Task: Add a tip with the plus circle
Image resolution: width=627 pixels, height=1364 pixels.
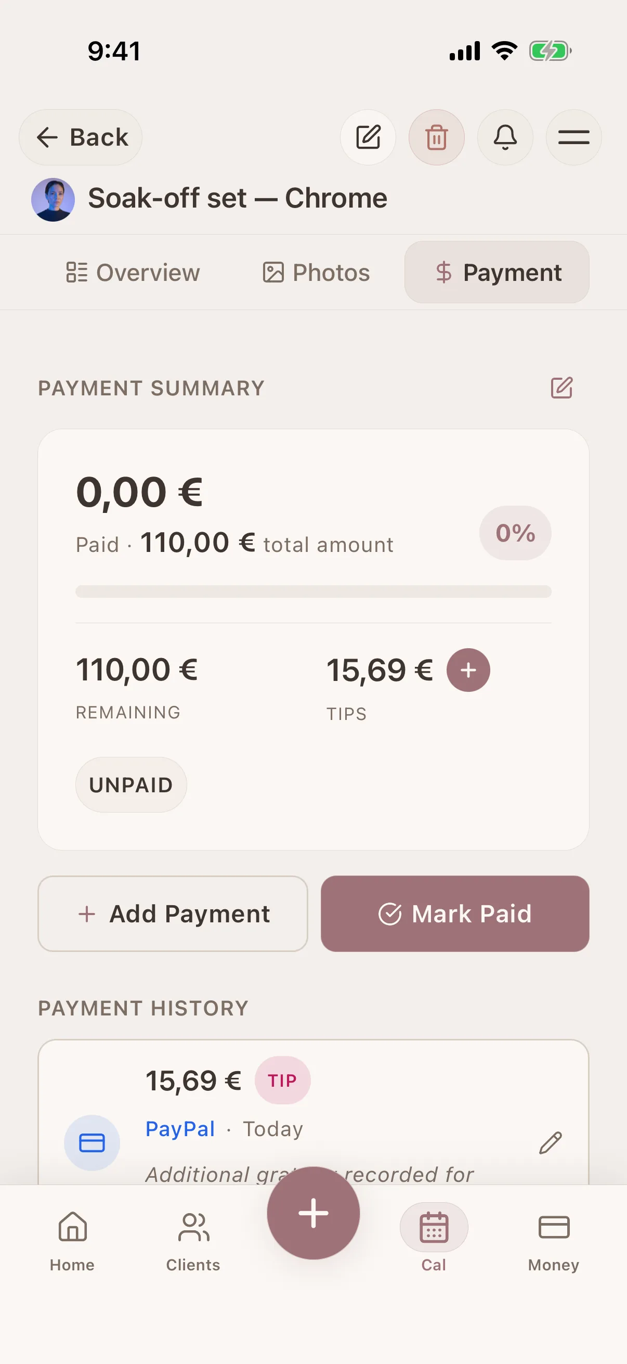Action: 468,670
